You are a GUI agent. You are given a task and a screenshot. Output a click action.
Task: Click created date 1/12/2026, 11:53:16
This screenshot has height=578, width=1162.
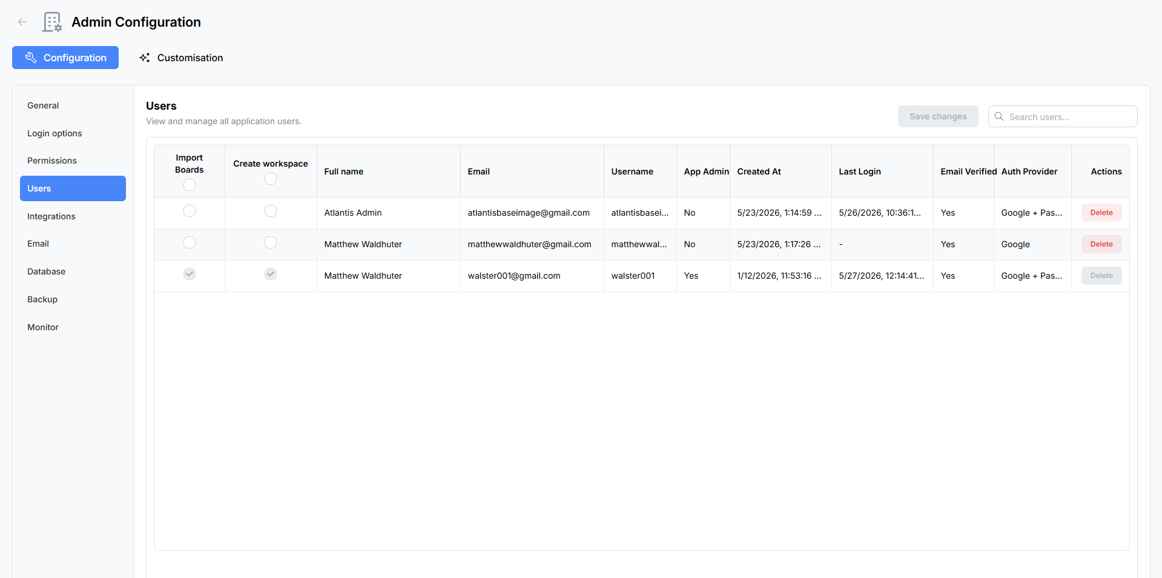[x=779, y=276]
